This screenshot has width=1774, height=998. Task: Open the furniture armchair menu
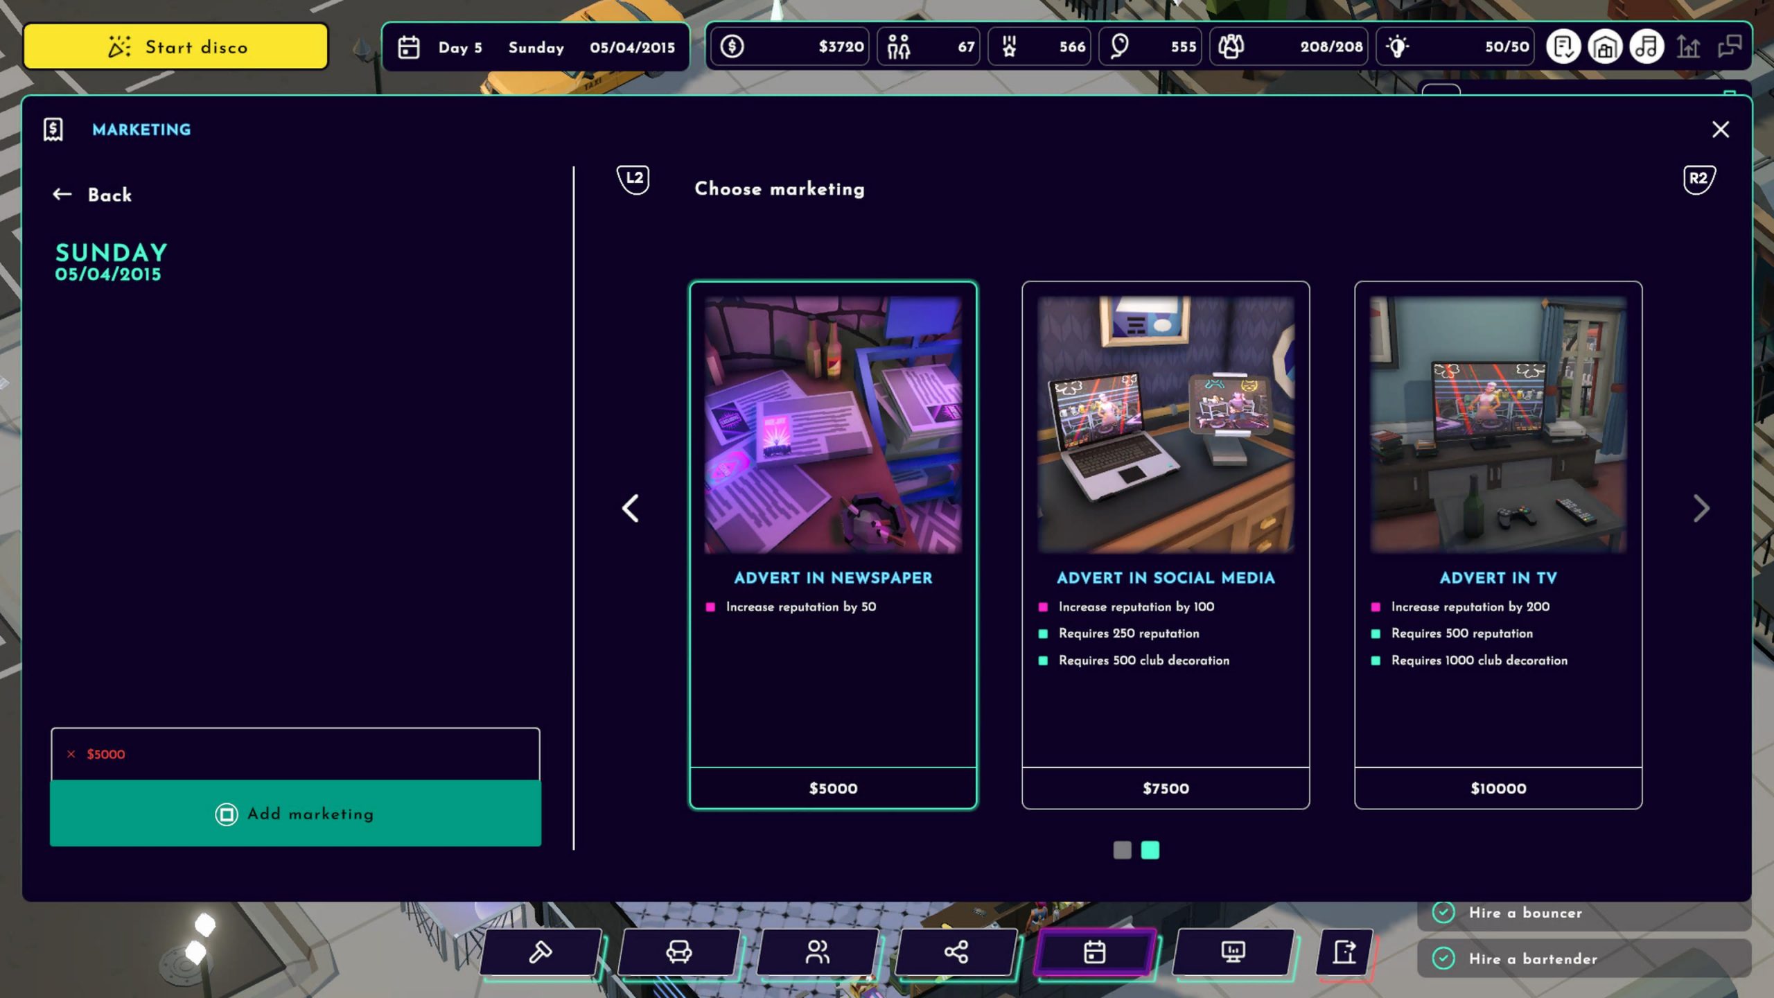(679, 952)
